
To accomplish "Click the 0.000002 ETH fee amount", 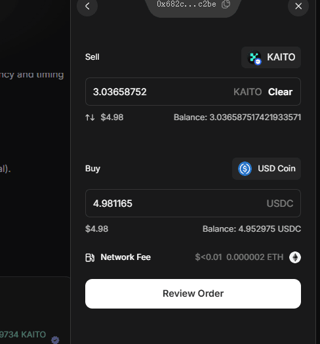I will [x=254, y=257].
